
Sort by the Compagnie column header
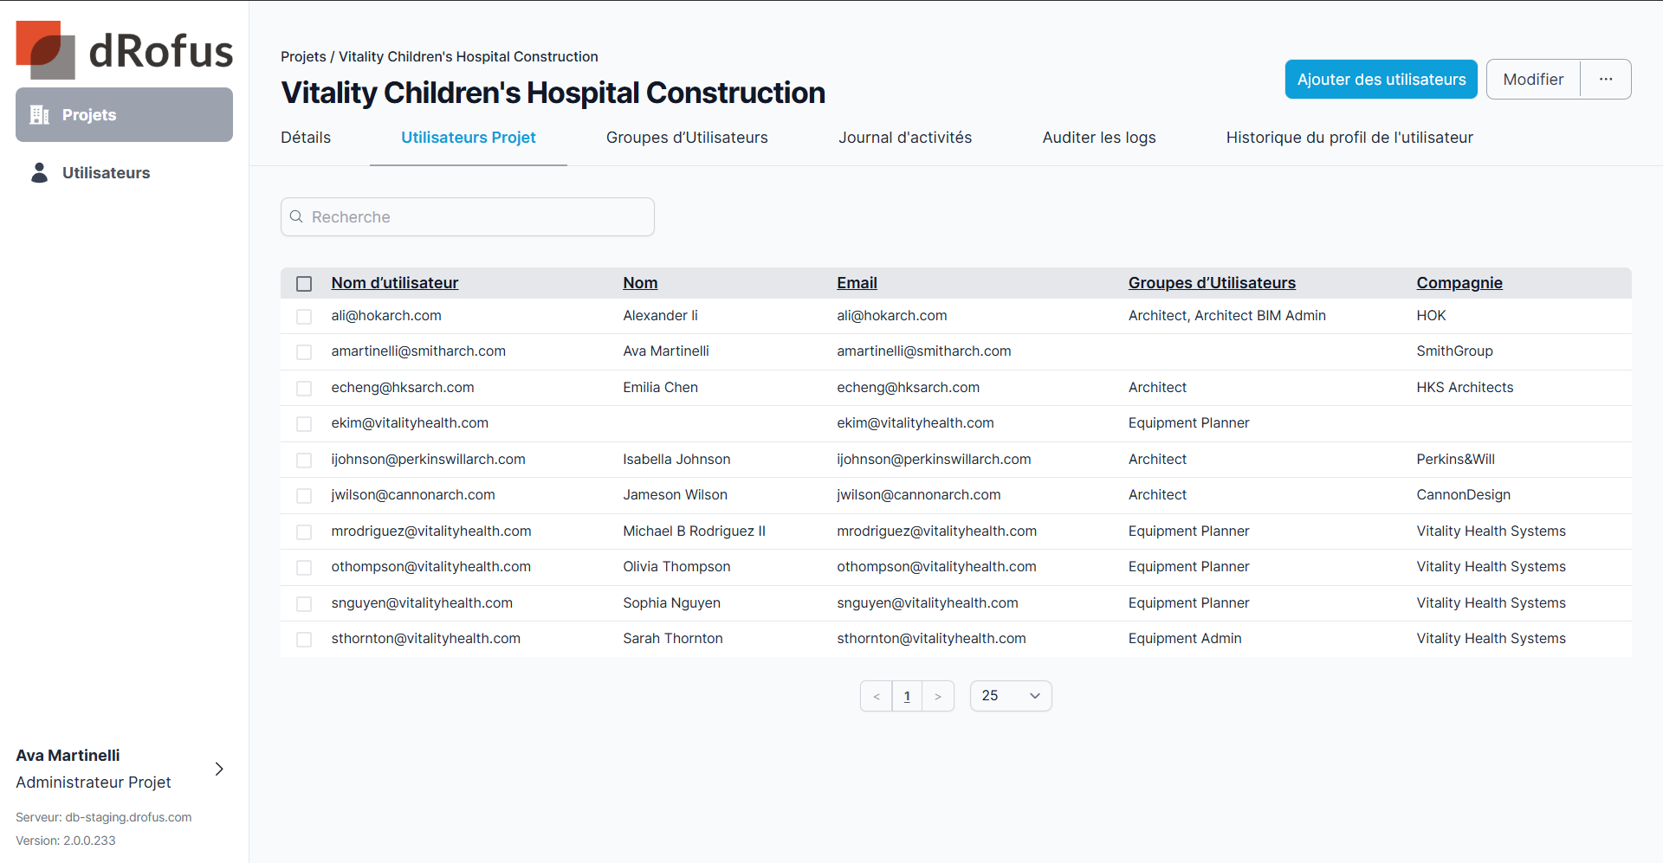click(1459, 283)
